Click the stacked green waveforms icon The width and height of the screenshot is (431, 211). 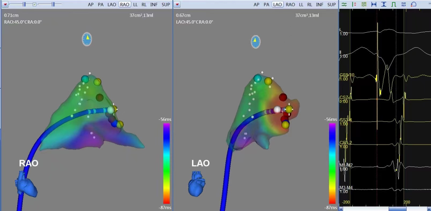[364, 4]
